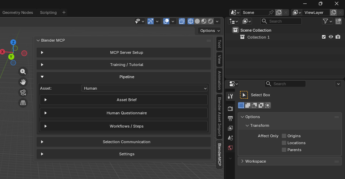This screenshot has height=179, width=345.
Task: Click the red X axis gizmo handle
Action: (x=2, y=52)
